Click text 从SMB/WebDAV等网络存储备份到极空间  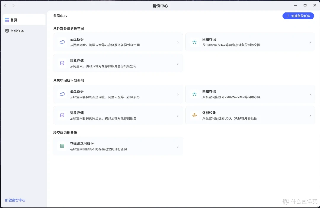coord(231,45)
